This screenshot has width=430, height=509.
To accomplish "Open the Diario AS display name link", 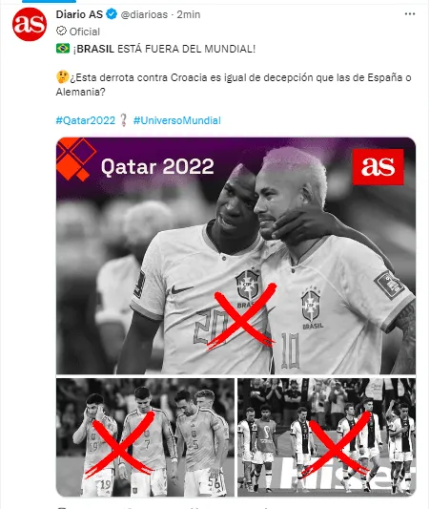I will (79, 14).
